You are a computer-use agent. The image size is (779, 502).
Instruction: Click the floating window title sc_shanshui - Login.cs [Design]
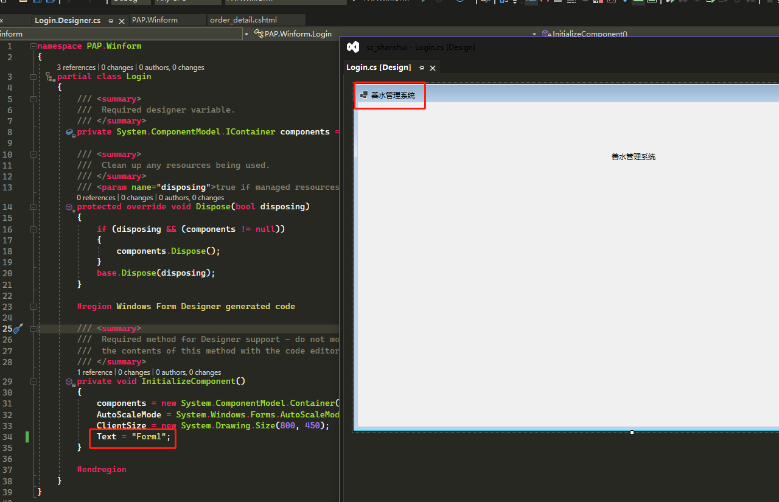(421, 47)
